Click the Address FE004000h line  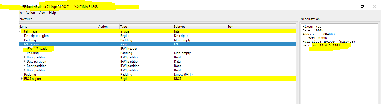point(319,34)
